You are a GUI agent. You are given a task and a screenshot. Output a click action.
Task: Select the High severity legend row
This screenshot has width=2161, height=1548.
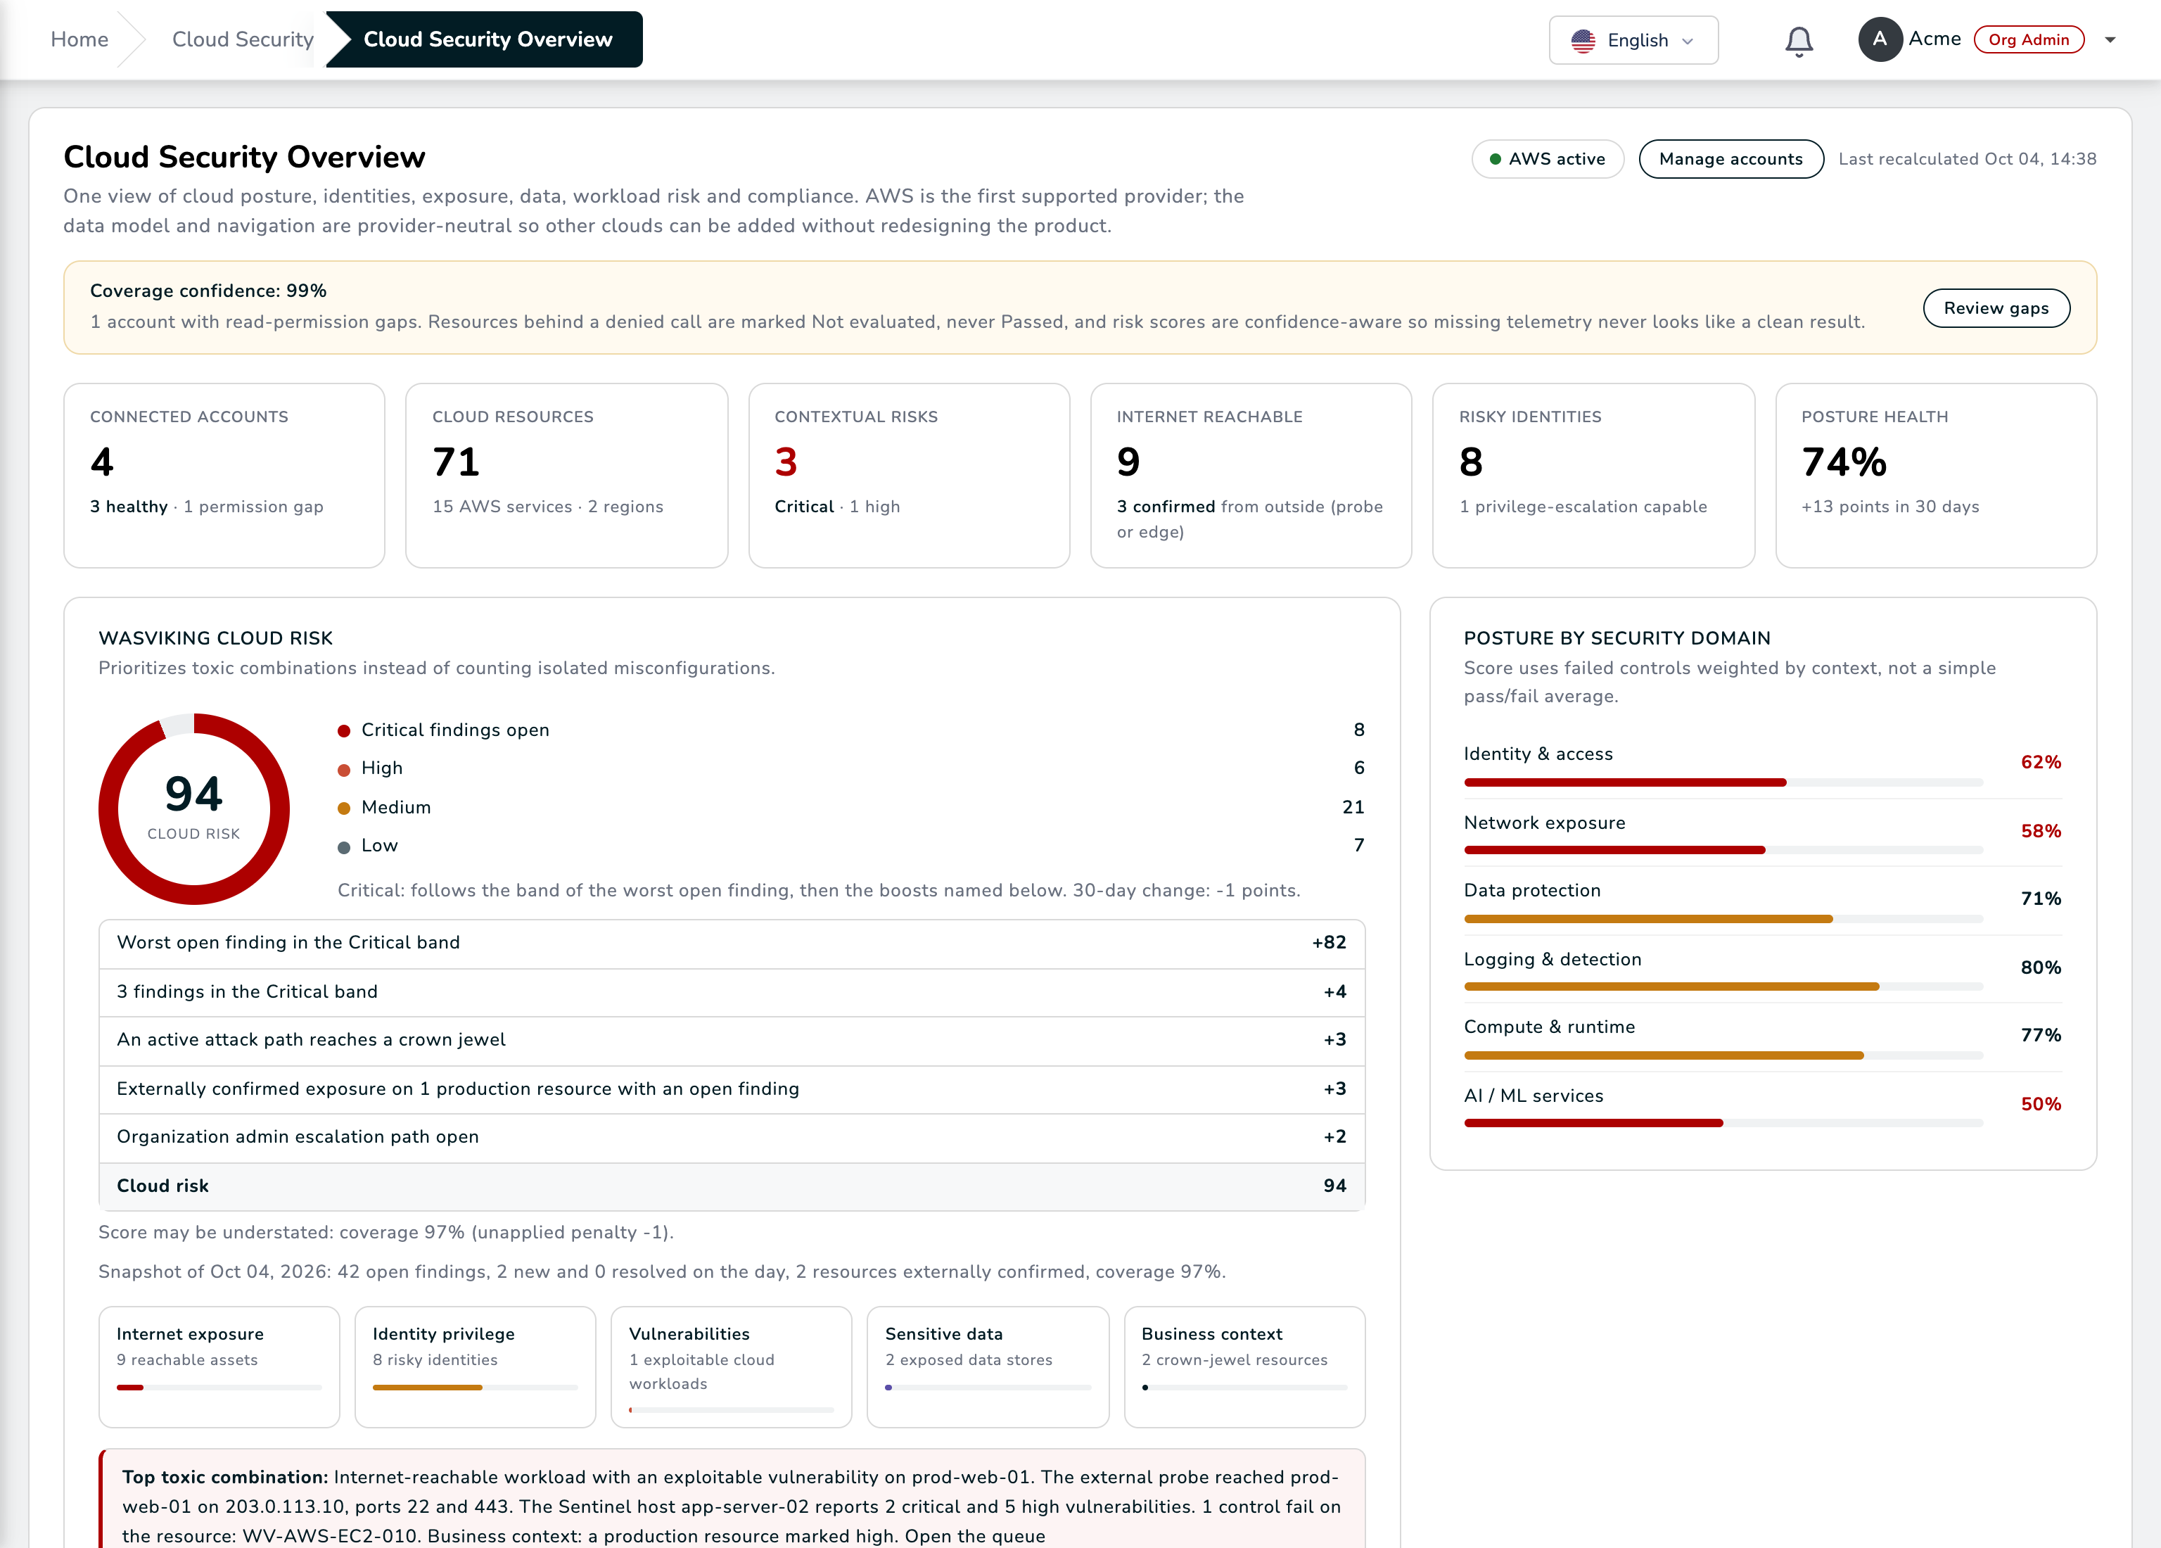851,768
